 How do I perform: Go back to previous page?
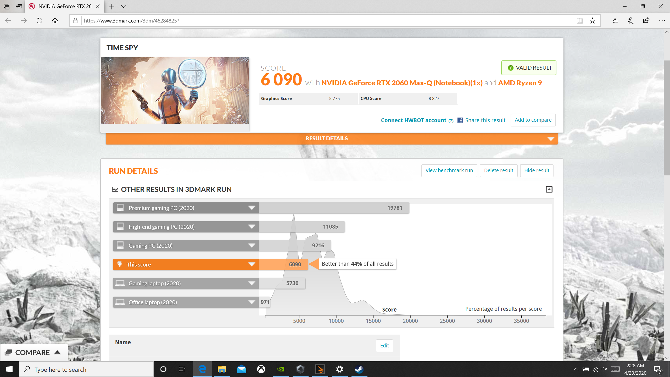pos(8,20)
